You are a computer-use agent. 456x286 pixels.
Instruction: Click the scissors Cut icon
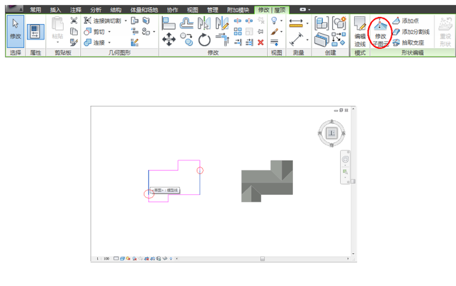click(x=74, y=20)
